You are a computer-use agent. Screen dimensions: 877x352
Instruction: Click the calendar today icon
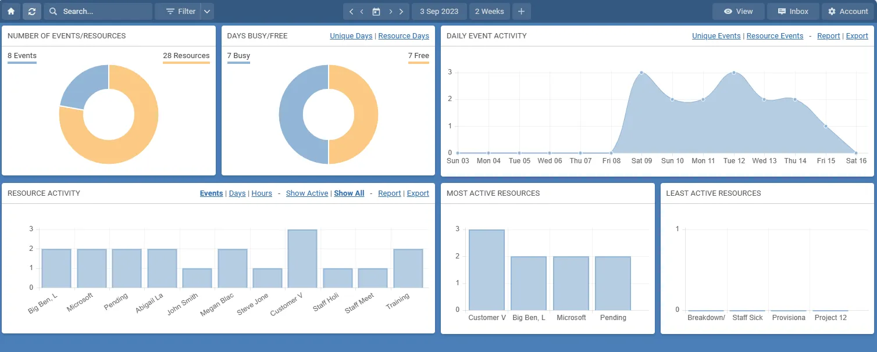(376, 12)
